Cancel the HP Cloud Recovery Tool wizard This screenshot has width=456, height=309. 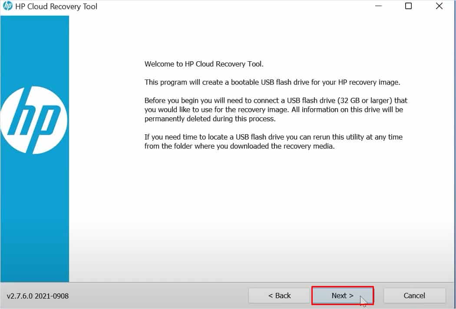tap(414, 296)
